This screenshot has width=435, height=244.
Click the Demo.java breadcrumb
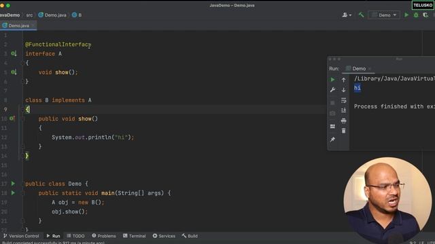[52, 15]
